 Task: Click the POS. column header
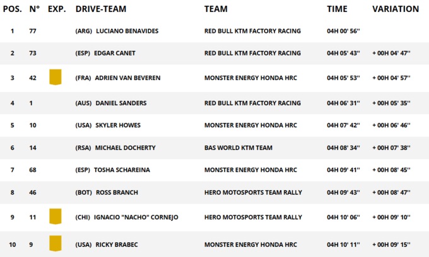[13, 9]
